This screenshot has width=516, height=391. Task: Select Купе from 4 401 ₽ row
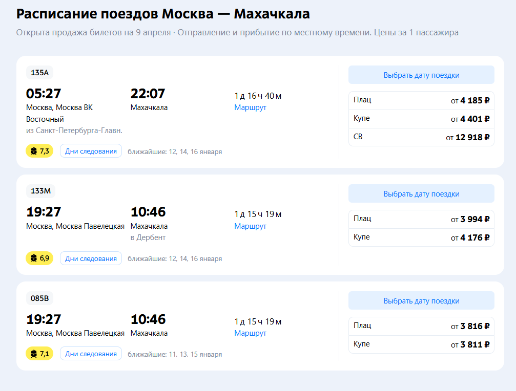(421, 119)
